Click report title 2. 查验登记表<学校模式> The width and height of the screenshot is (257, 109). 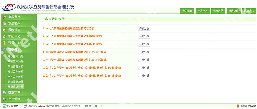pos(72,36)
